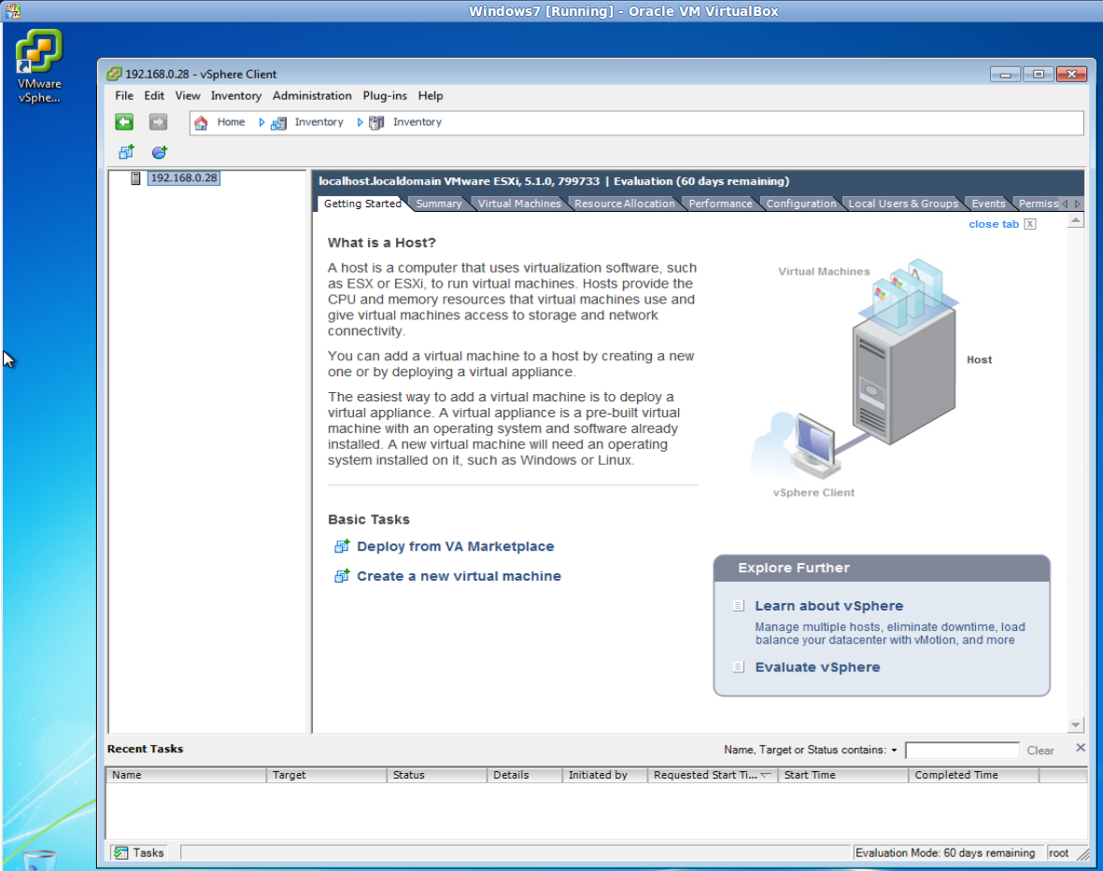The image size is (1103, 871).
Task: Click the document icon beside Evaluate vSphere
Action: [738, 667]
